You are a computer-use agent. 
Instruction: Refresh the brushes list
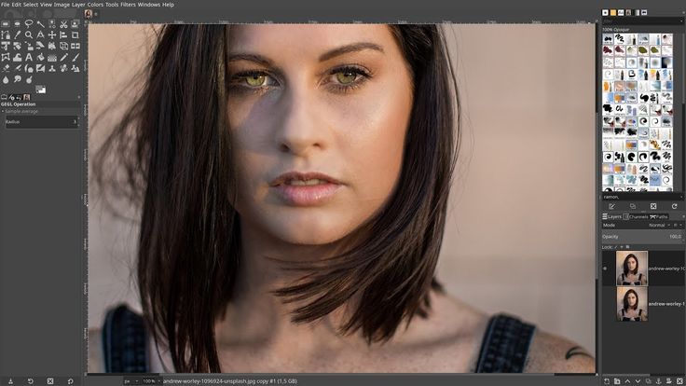click(x=674, y=206)
